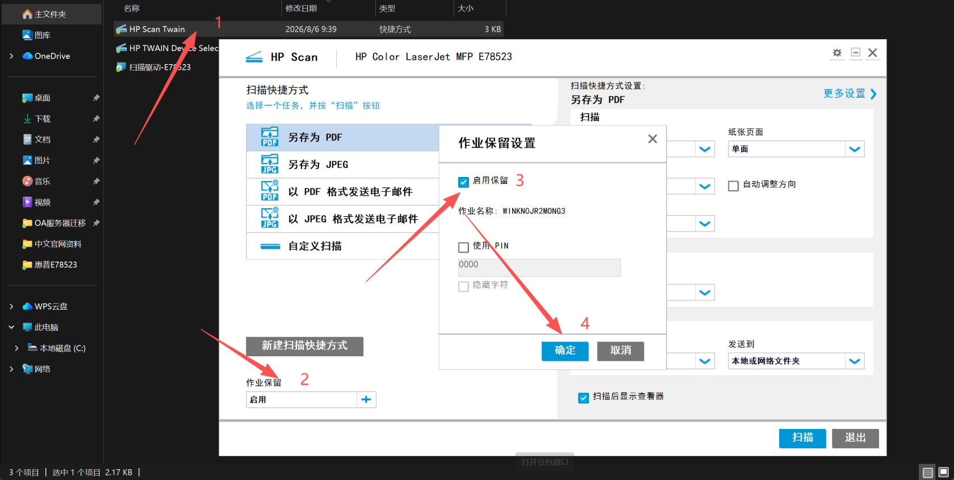Screen dimensions: 954x480
Task: Enable the 使用 PIN checkbox
Action: pyautogui.click(x=463, y=247)
